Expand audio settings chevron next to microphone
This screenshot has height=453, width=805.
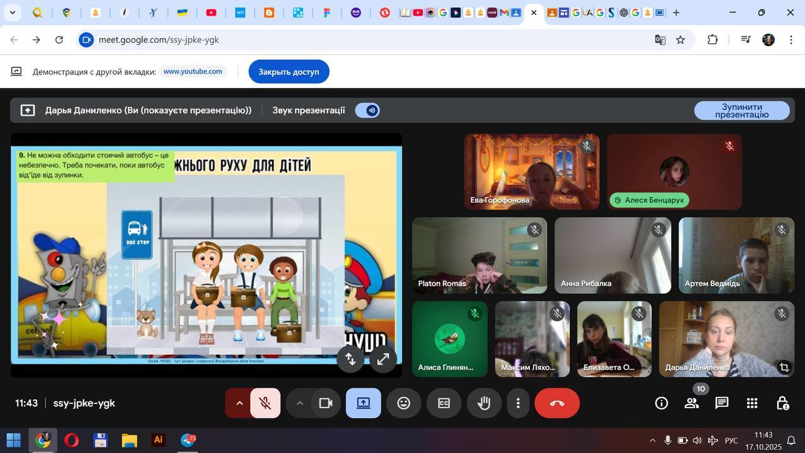239,403
